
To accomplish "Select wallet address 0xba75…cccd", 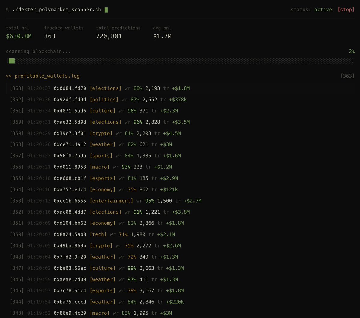I will [x=70, y=302].
